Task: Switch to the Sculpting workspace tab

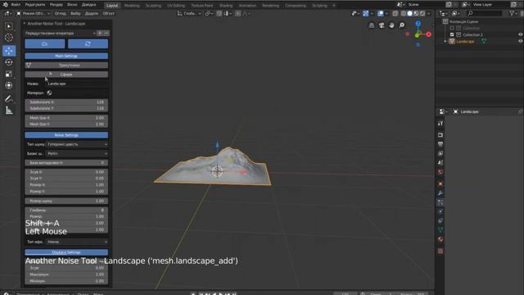Action: tap(153, 6)
